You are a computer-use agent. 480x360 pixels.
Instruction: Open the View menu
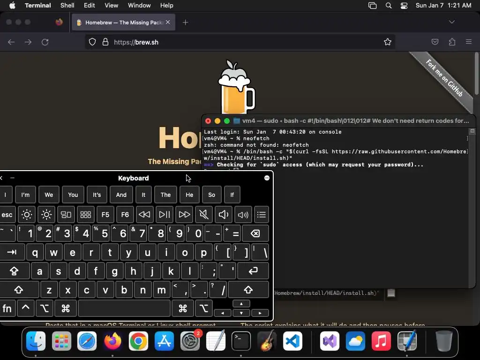click(x=111, y=6)
